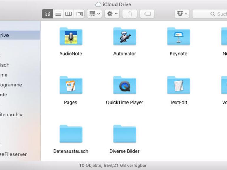The width and height of the screenshot is (227, 170).
Task: Select the Diverse Bilder folder
Action: pyautogui.click(x=125, y=134)
